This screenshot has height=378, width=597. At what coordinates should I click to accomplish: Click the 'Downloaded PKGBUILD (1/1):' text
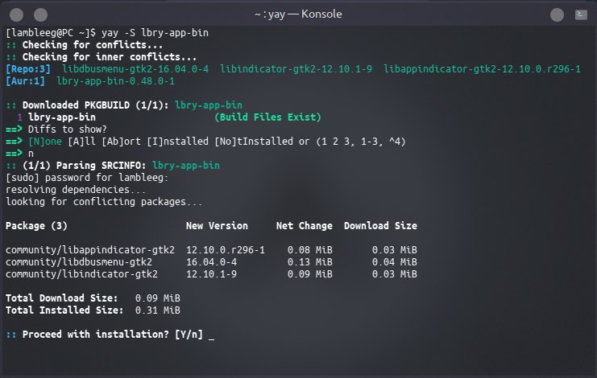coord(95,105)
